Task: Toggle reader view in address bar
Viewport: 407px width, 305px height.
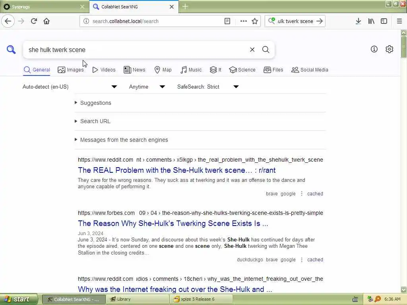Action: (x=227, y=21)
